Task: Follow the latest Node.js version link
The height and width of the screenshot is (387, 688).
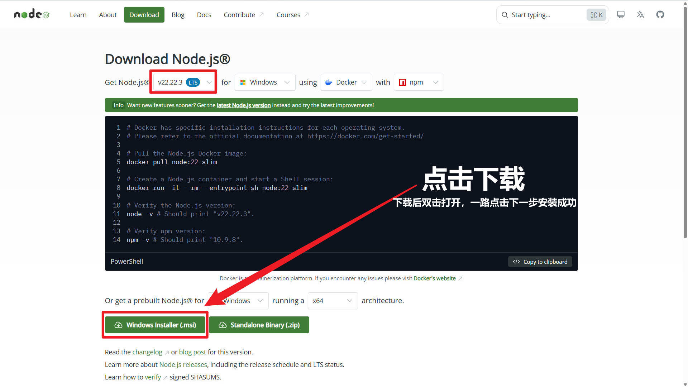Action: click(244, 105)
